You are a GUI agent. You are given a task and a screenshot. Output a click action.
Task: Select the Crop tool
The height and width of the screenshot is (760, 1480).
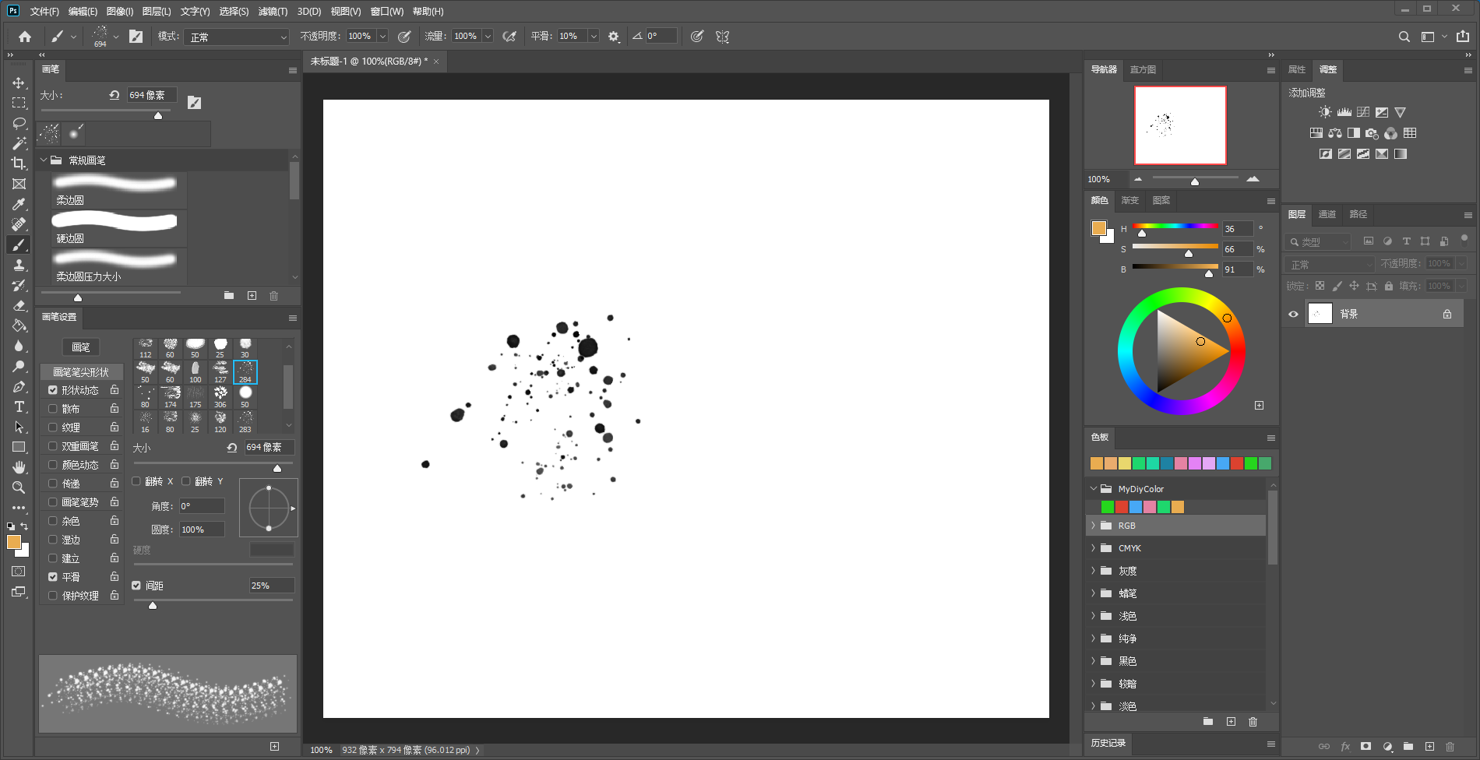tap(19, 164)
